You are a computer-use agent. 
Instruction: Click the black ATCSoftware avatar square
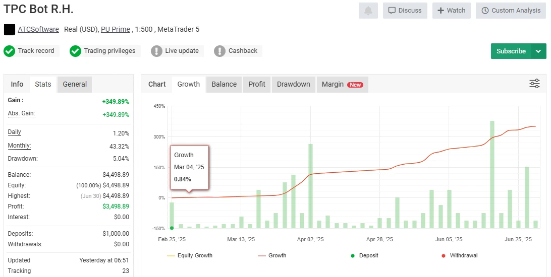tap(9, 30)
